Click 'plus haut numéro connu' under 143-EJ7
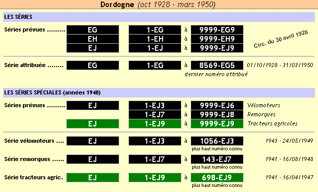This screenshot has width=318, height=192. 217,167
